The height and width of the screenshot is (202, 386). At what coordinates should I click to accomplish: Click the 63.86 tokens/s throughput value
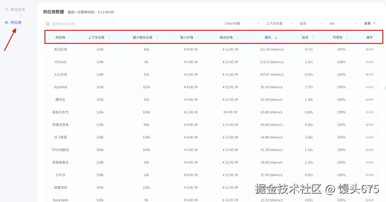[271, 112]
